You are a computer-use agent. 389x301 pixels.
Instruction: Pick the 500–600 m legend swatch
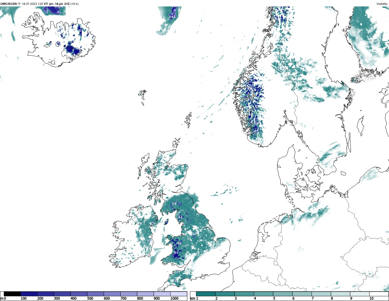(x=95, y=294)
